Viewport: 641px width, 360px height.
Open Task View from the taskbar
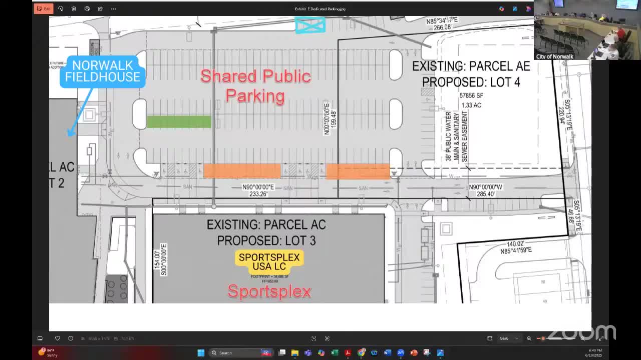[282, 353]
